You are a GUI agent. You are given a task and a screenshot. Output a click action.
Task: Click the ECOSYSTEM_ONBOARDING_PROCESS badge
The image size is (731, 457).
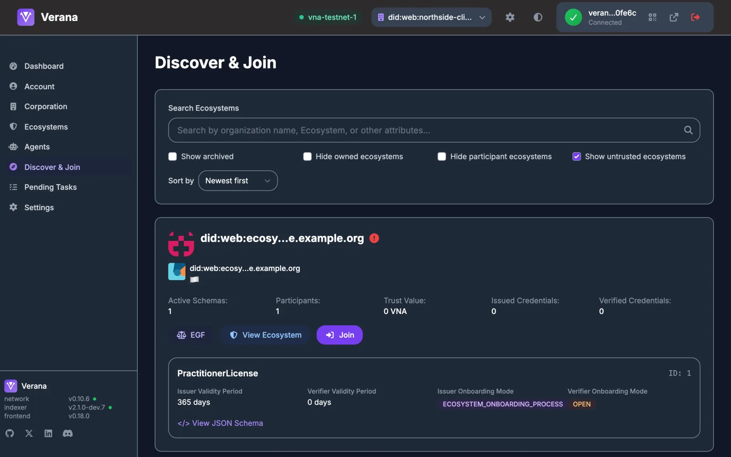pyautogui.click(x=503, y=404)
